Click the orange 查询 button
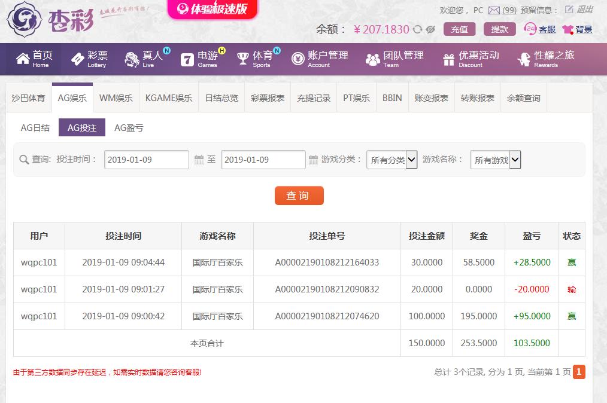Viewport: 607px width, 403px height. (x=299, y=196)
